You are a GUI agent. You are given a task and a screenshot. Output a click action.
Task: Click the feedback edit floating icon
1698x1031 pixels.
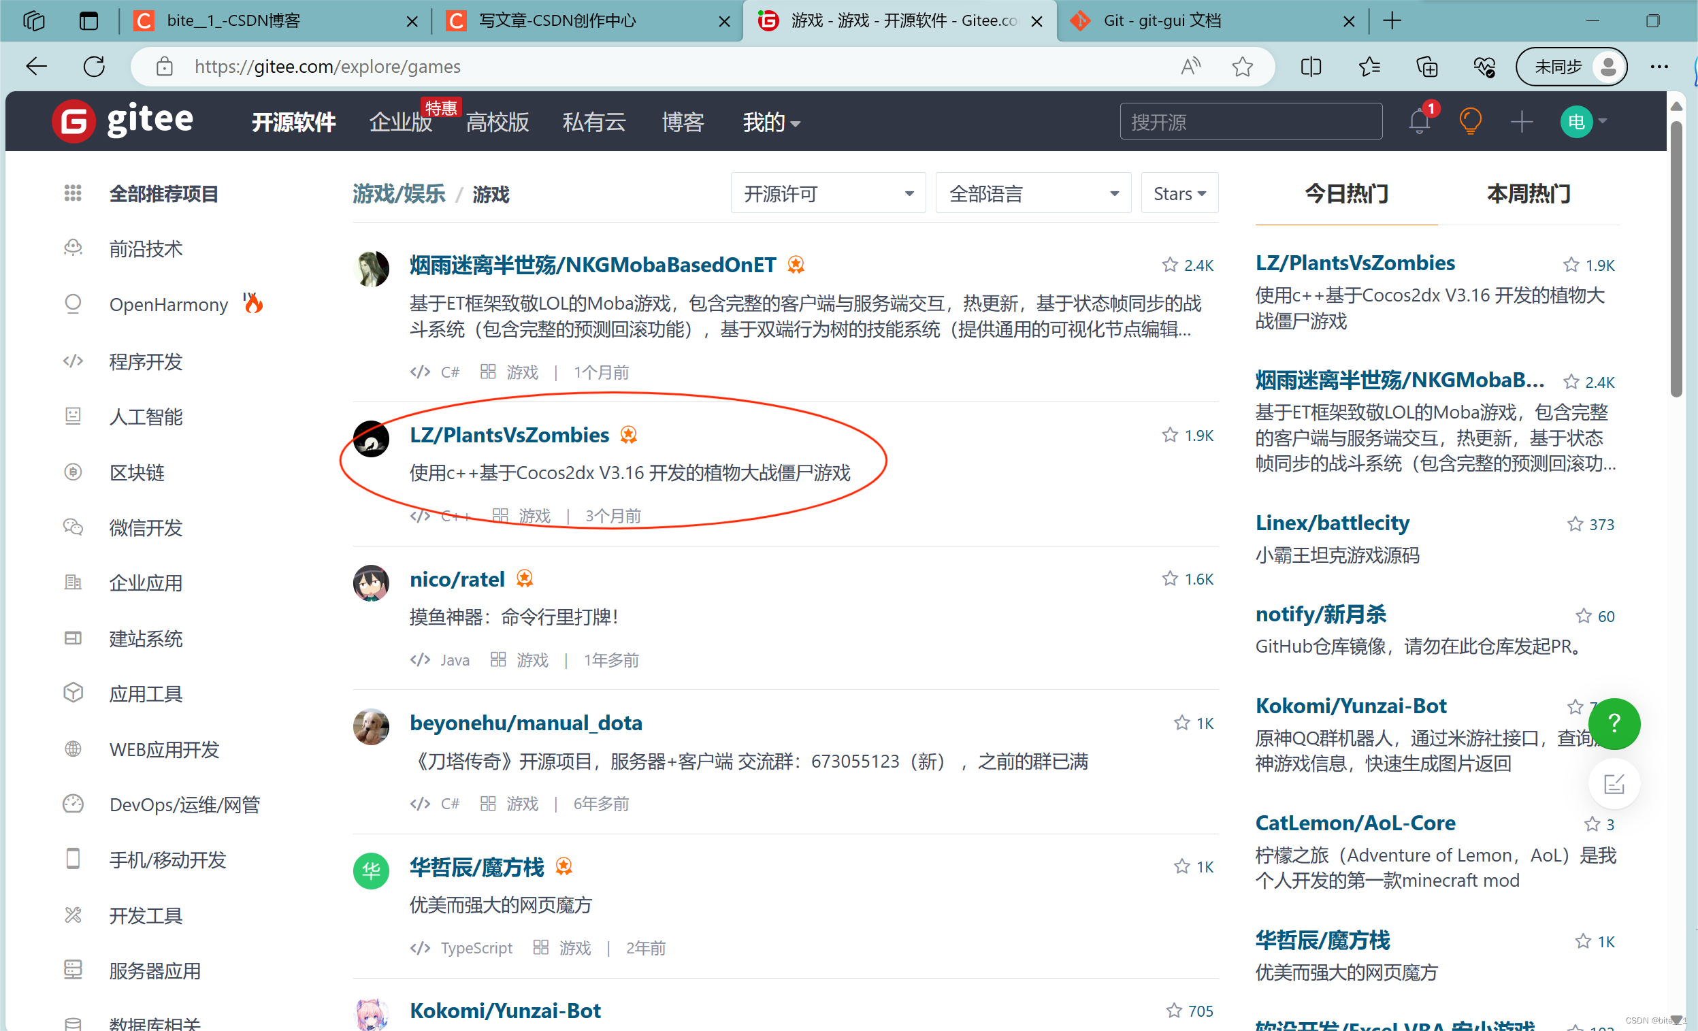click(1613, 783)
